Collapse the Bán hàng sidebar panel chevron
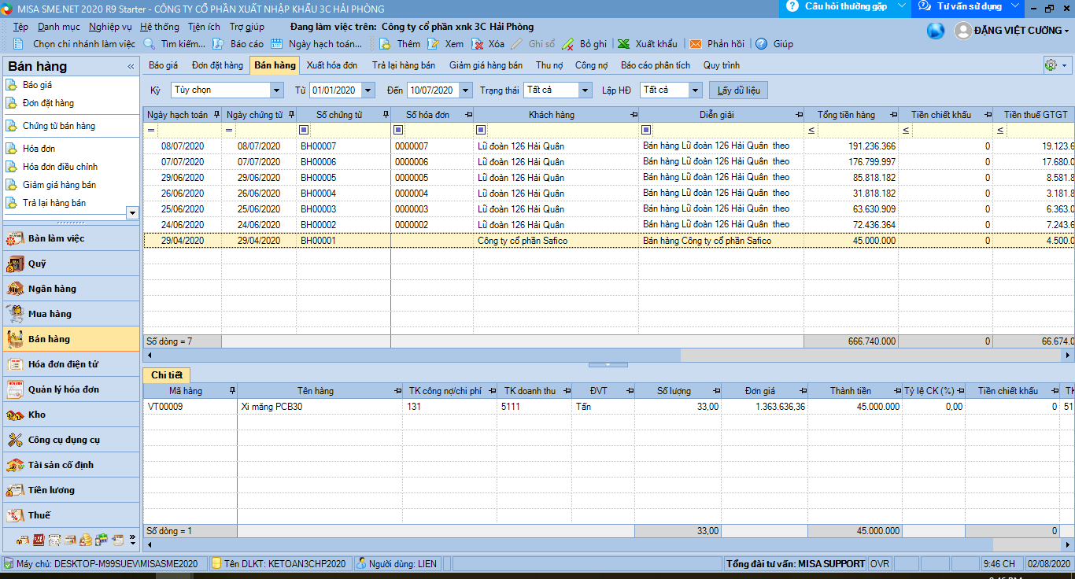Viewport: 1075px width, 579px height. click(131, 67)
